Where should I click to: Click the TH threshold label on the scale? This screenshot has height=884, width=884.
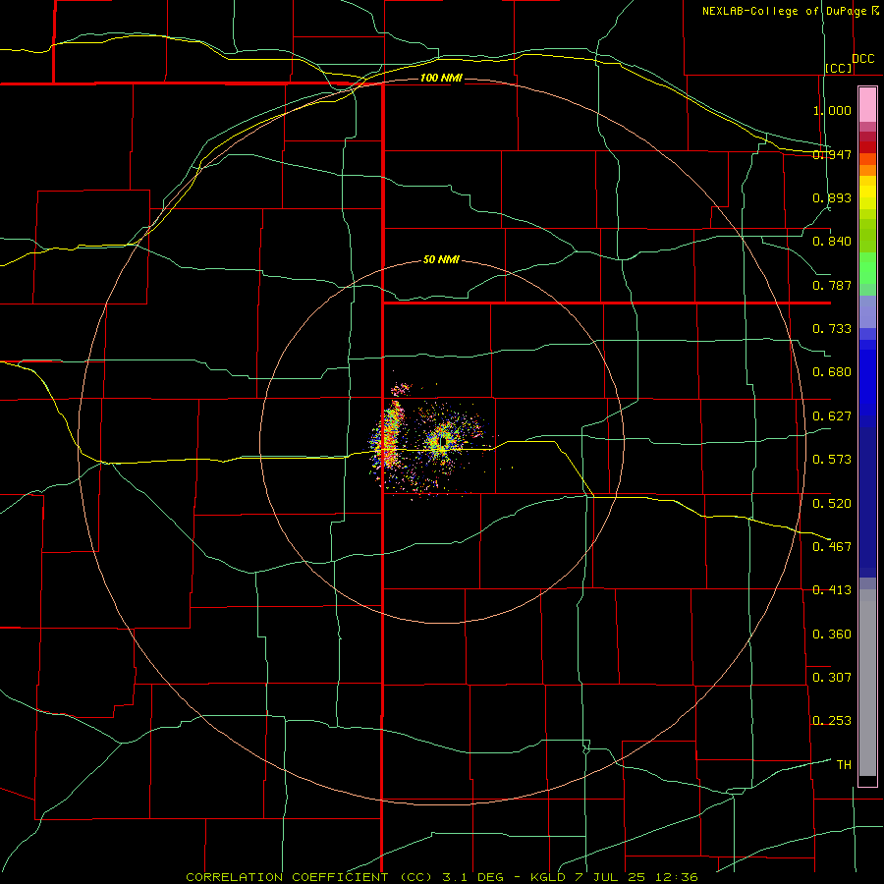(x=844, y=765)
